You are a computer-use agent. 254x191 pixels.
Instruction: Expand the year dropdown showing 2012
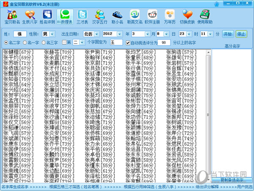coord(119,34)
